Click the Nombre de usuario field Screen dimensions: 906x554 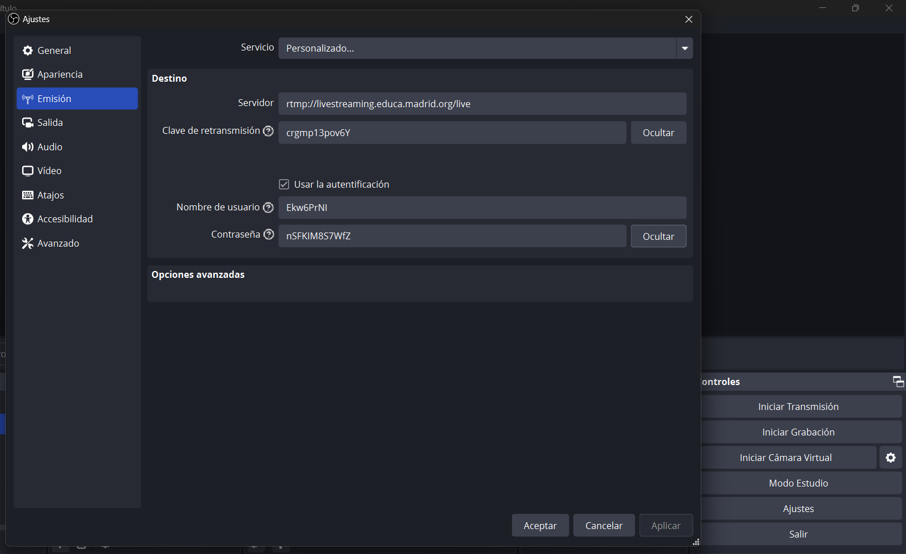point(482,208)
